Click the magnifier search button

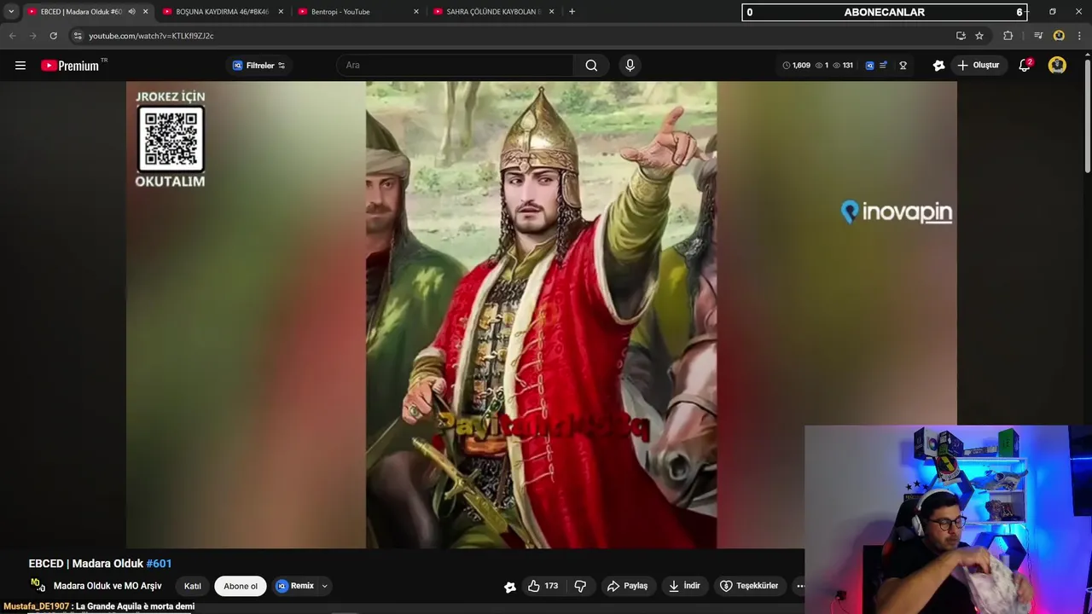(x=591, y=66)
